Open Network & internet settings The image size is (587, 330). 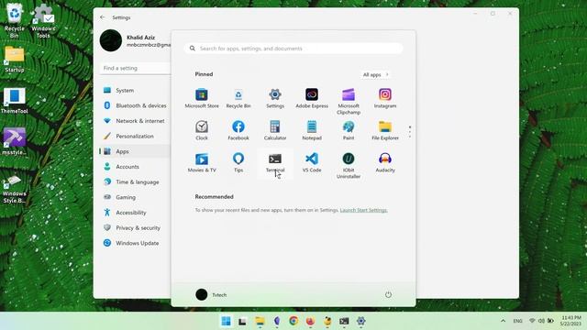pos(135,121)
